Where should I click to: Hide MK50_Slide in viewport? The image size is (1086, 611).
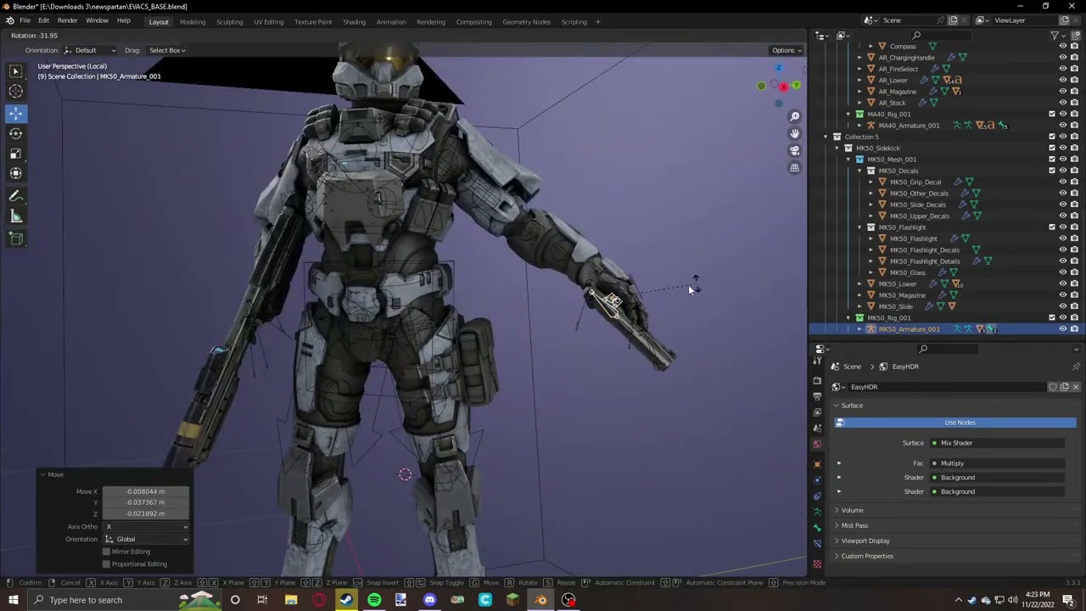click(x=1062, y=306)
